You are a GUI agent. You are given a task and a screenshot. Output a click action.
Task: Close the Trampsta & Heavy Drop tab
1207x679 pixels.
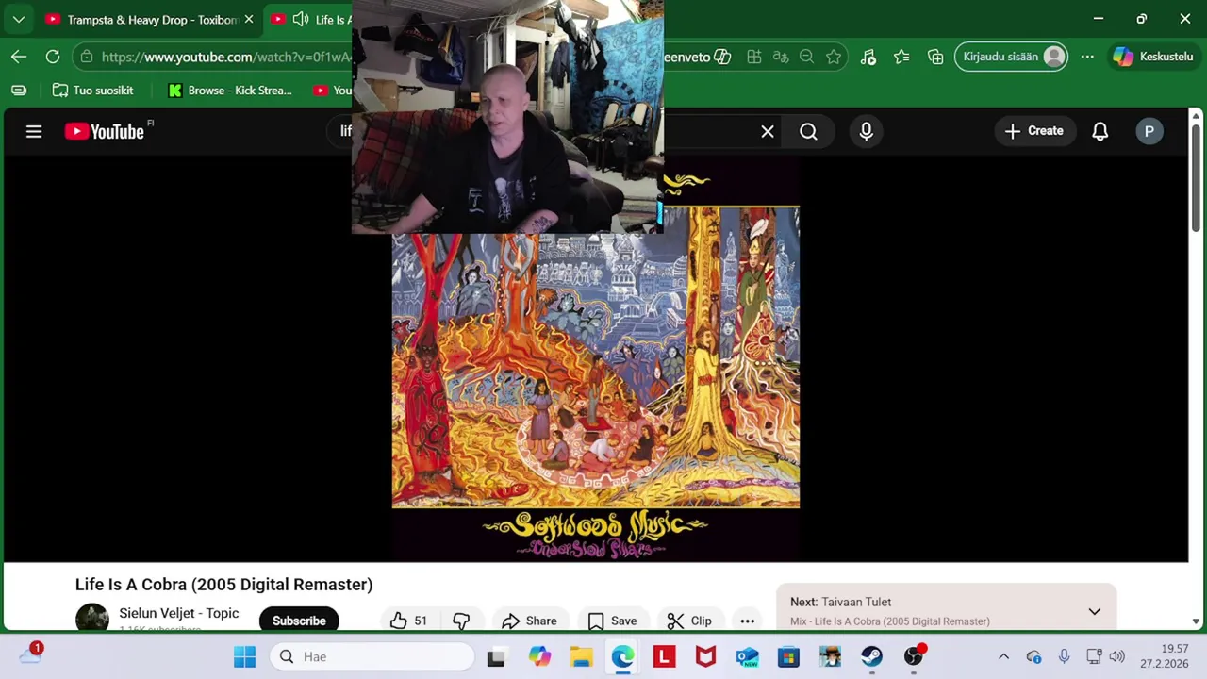(249, 19)
